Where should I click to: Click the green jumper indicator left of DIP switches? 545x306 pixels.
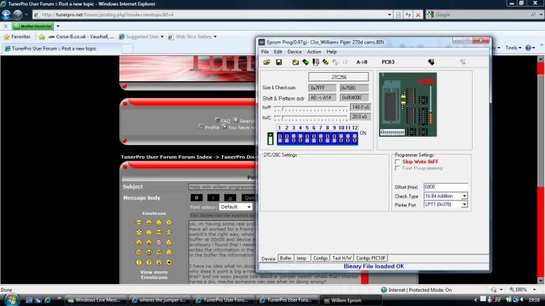[270, 138]
